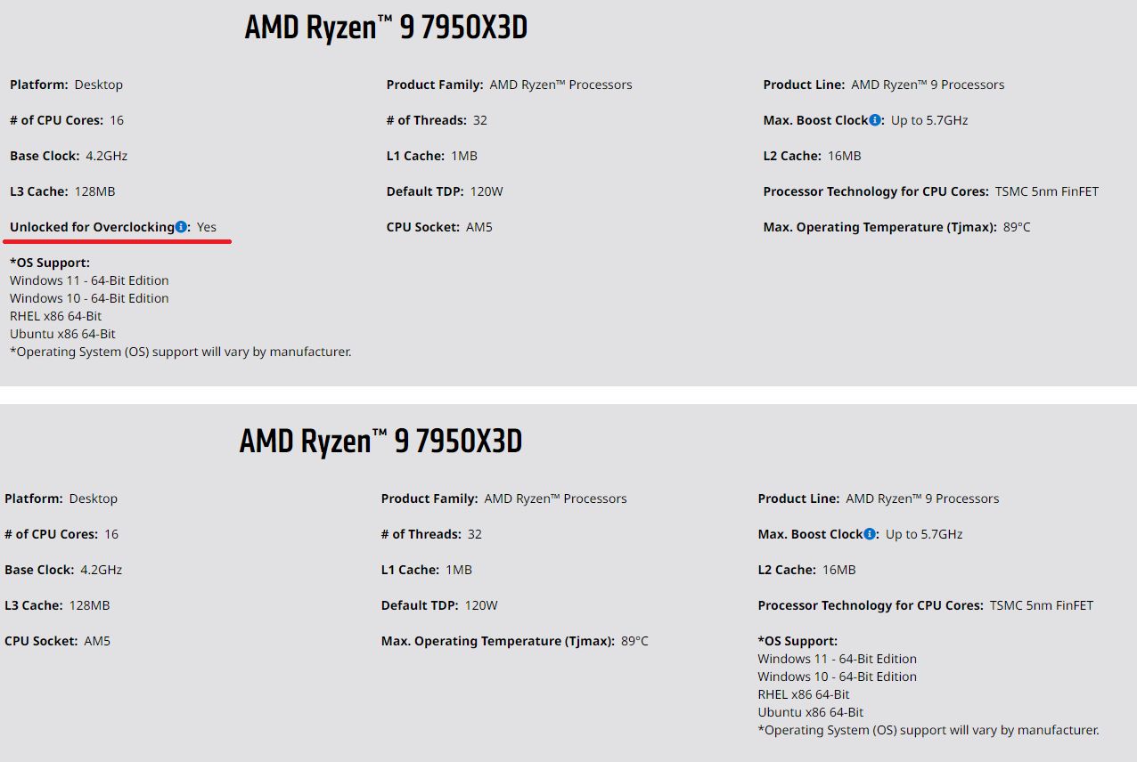Select 'Base Clock: 4.2GHz' in lower spec sheet

(x=63, y=570)
